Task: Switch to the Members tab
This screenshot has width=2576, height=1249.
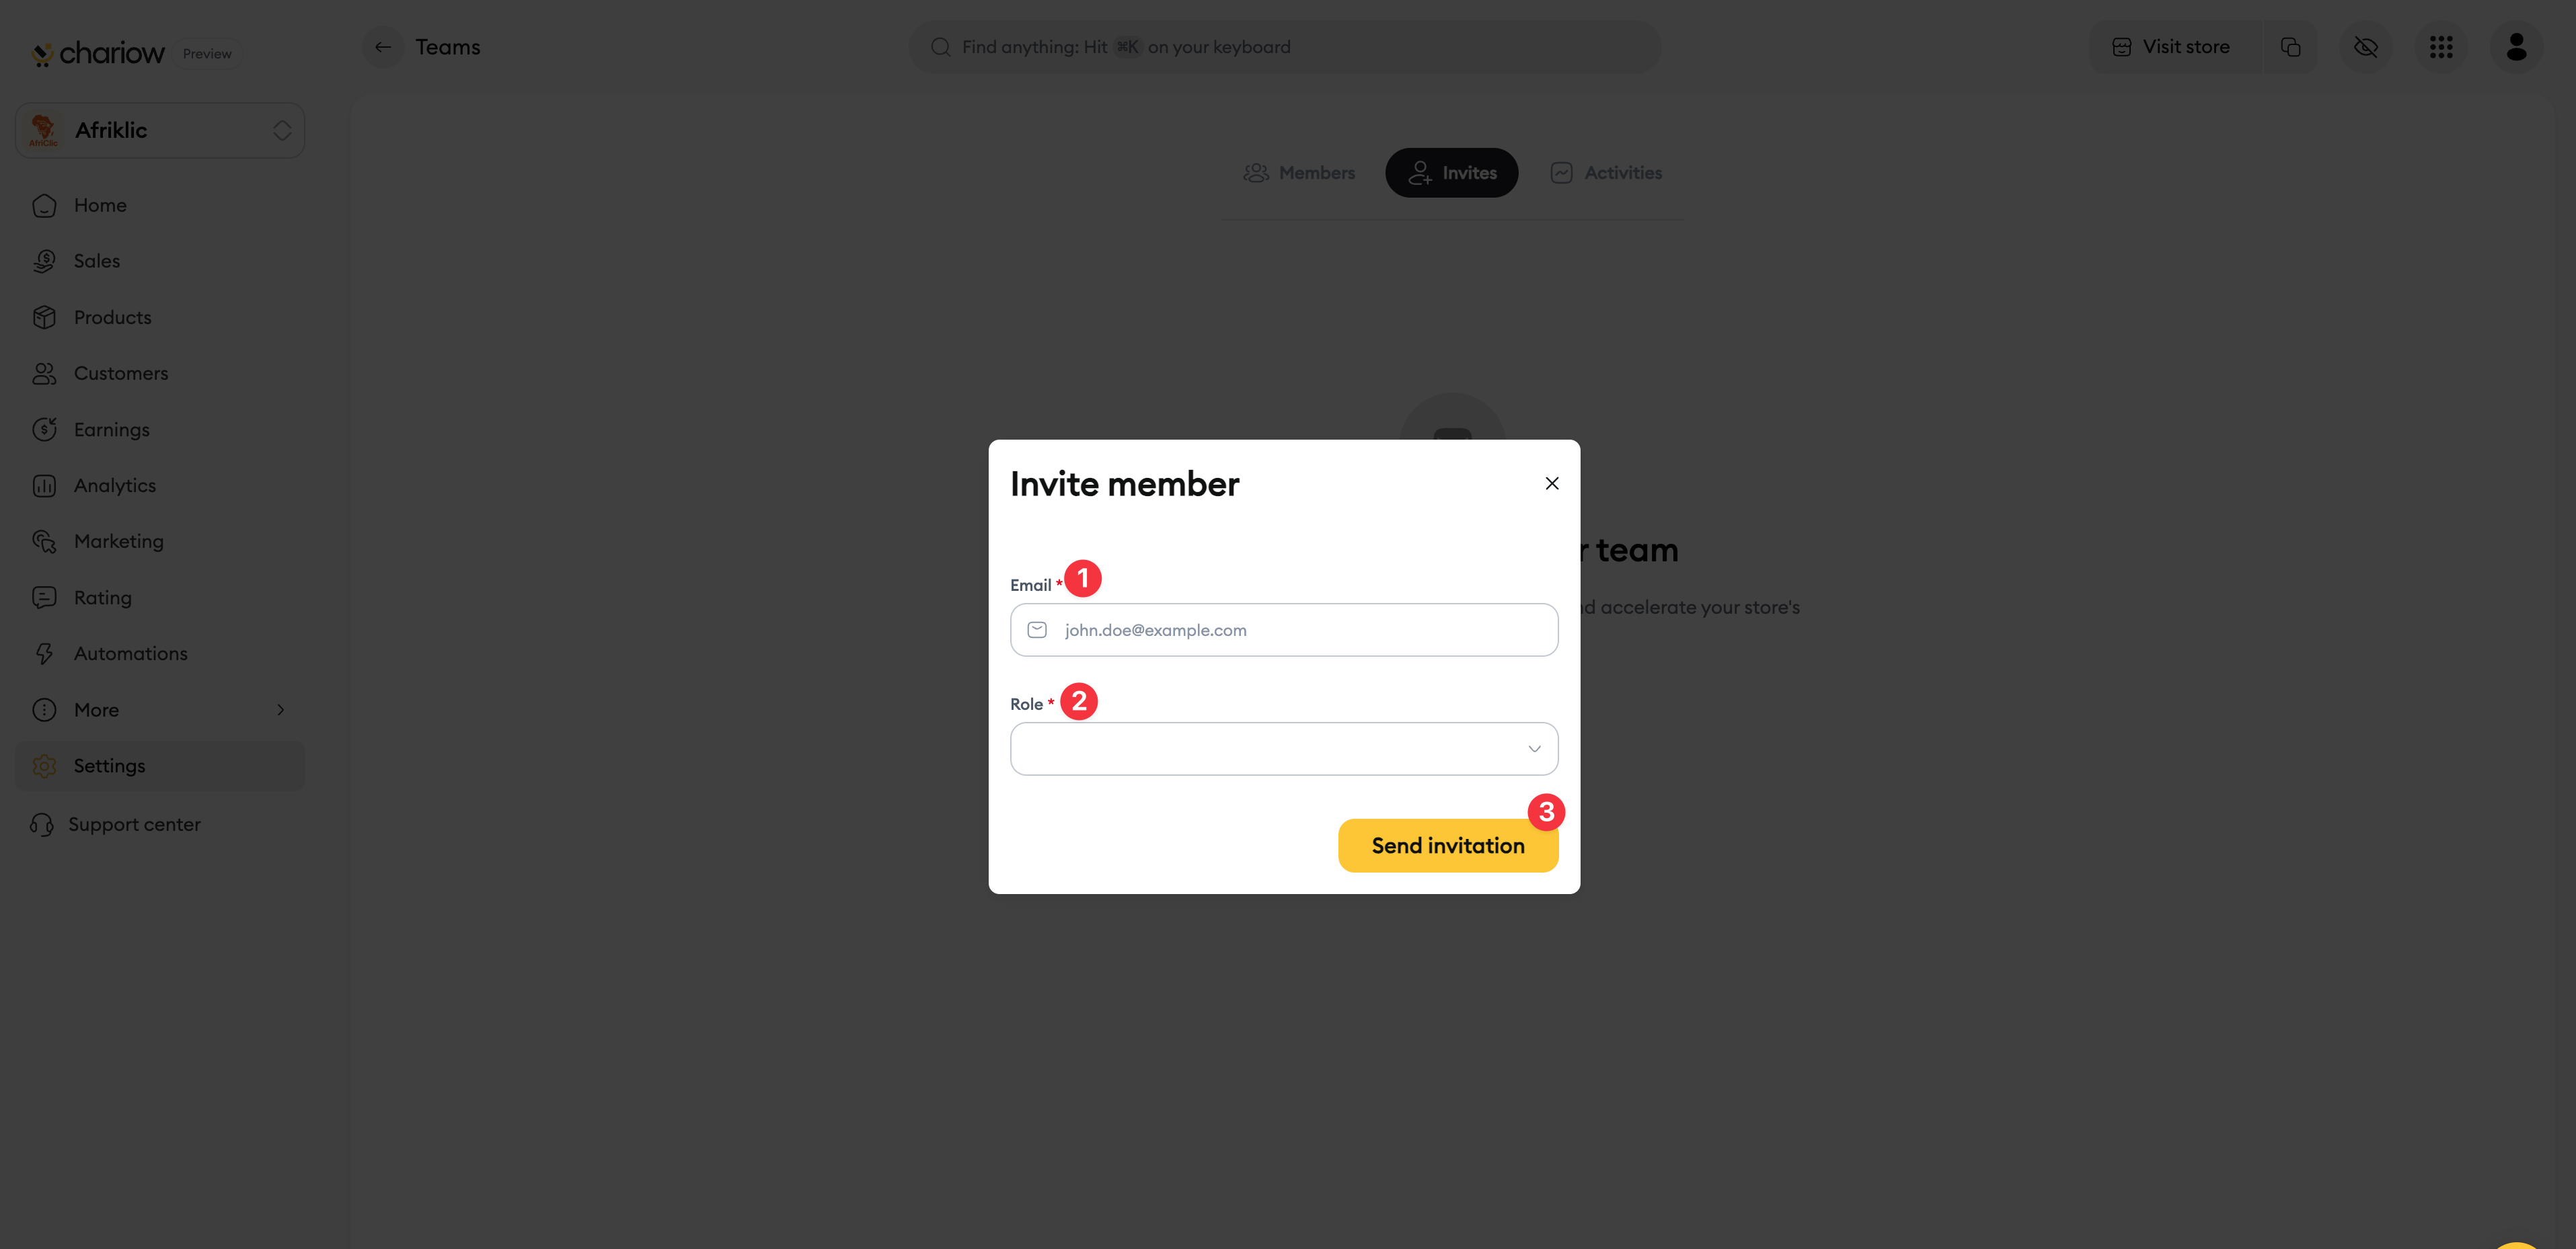Action: (1299, 173)
